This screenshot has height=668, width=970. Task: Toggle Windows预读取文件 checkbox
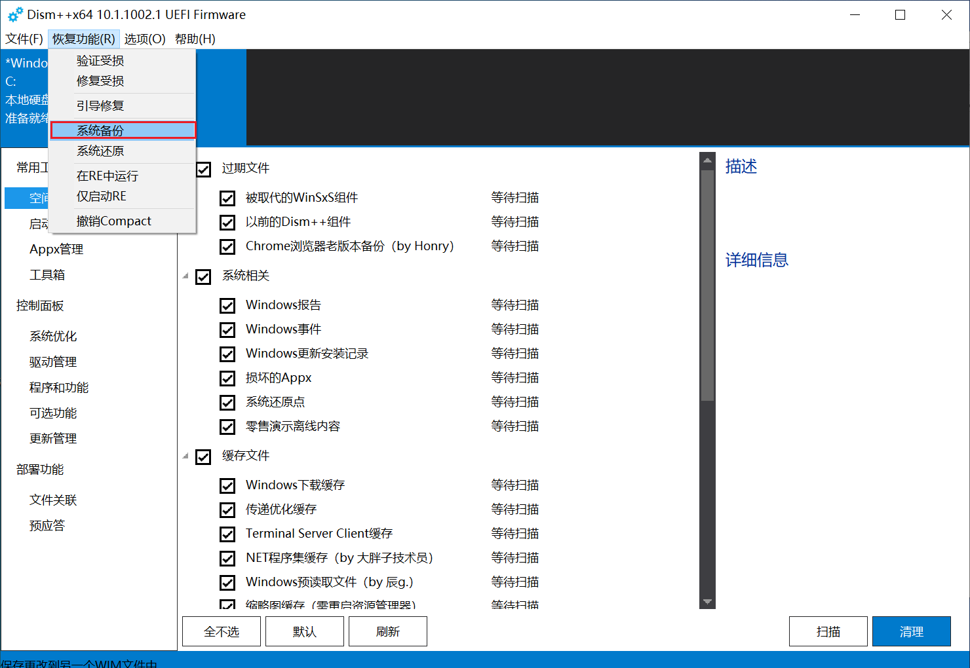click(x=227, y=583)
